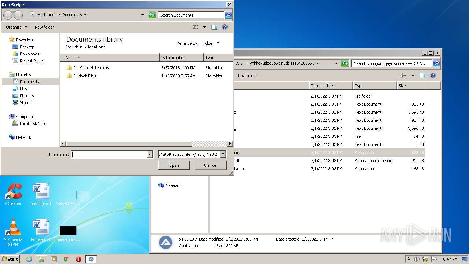Click Windows Media Player taskbar icon
This screenshot has width=469, height=264.
point(54,259)
